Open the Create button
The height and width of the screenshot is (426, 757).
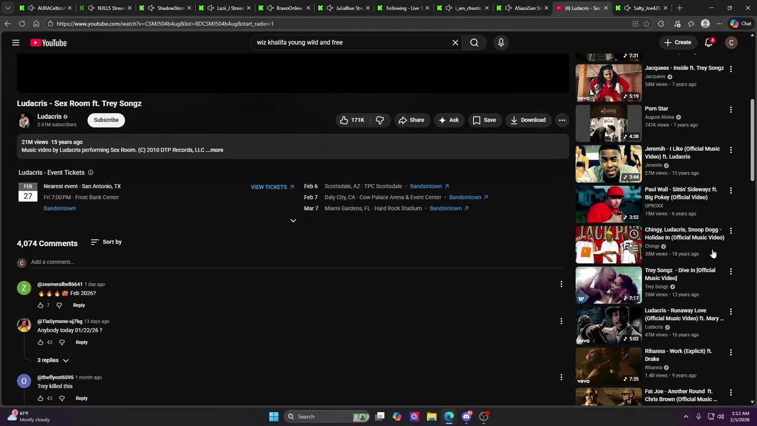point(677,43)
